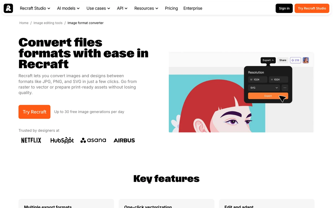Click the Airbus logo

pyautogui.click(x=124, y=140)
